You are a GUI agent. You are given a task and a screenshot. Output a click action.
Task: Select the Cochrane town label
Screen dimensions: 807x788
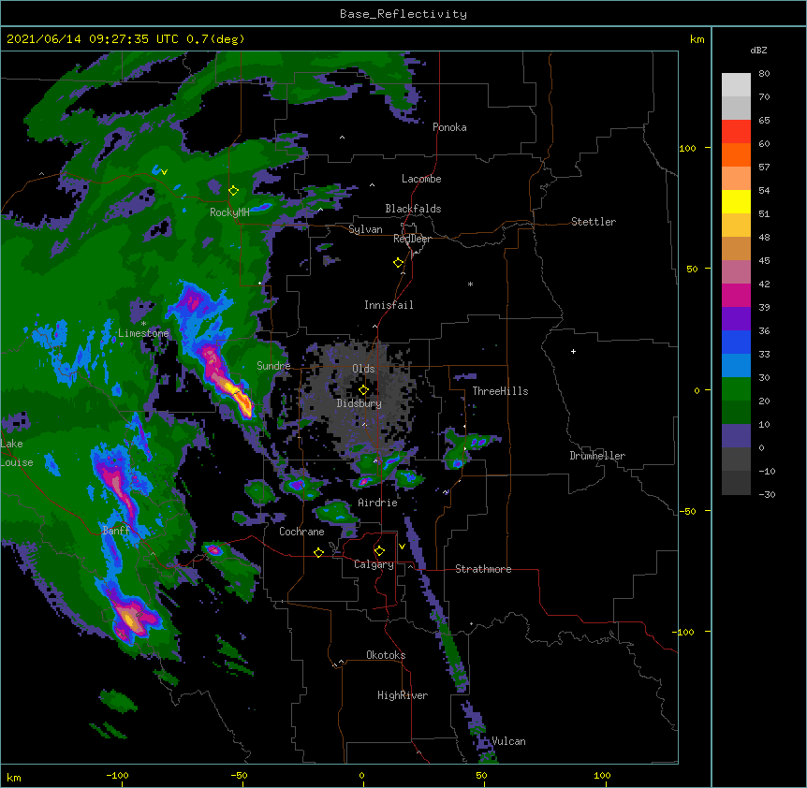click(x=301, y=532)
